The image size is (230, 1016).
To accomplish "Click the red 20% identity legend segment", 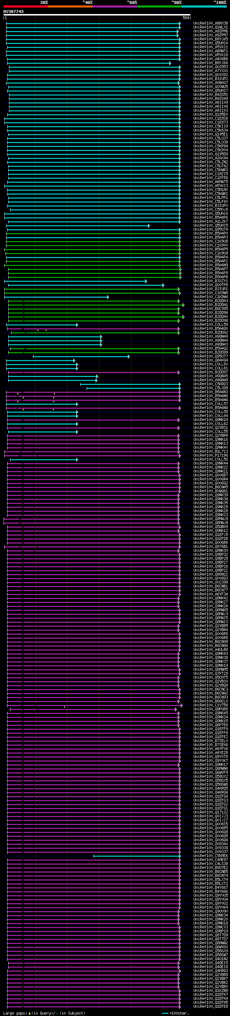I will point(26,6).
